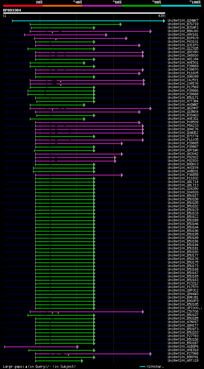Open hit UniRef100_P11605

coord(183,73)
